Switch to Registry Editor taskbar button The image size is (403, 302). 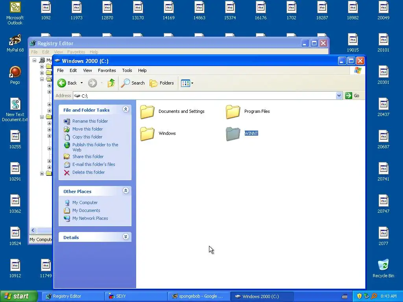tap(73, 296)
